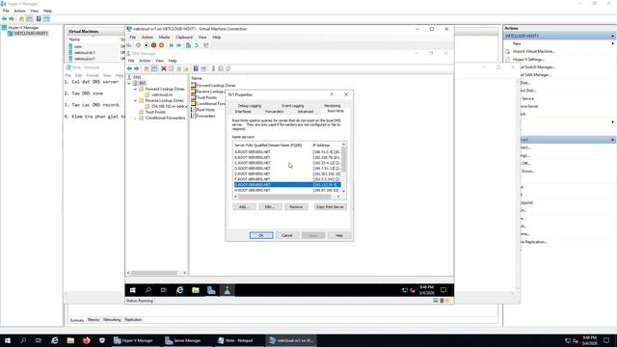
Task: Collapse Forward Lookup Zones in DNS tree
Action: click(135, 90)
